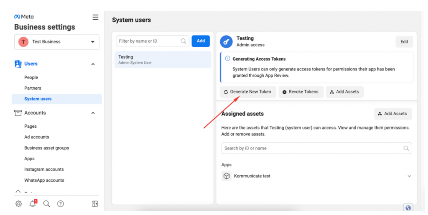Open Pages under Accounts

pos(30,126)
